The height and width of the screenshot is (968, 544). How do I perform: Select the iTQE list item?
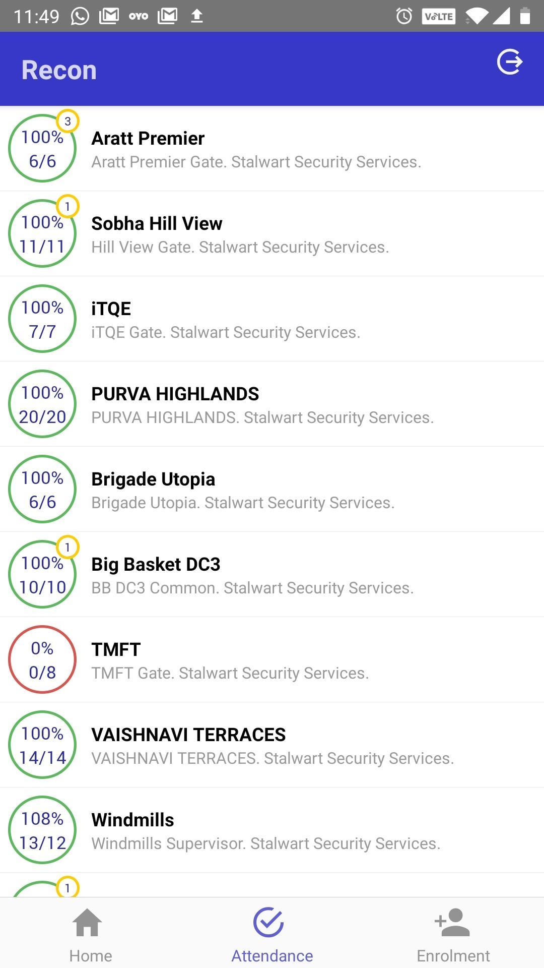click(x=272, y=319)
